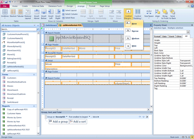Click Add a sort button

[x=78, y=121]
